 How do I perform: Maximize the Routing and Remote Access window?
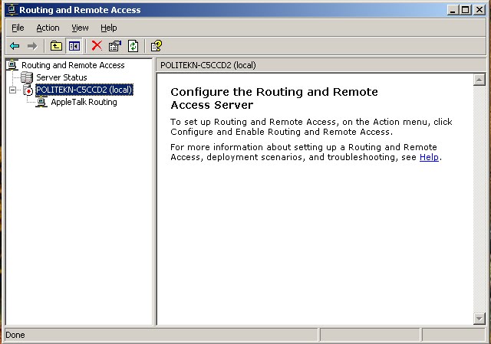click(x=465, y=10)
